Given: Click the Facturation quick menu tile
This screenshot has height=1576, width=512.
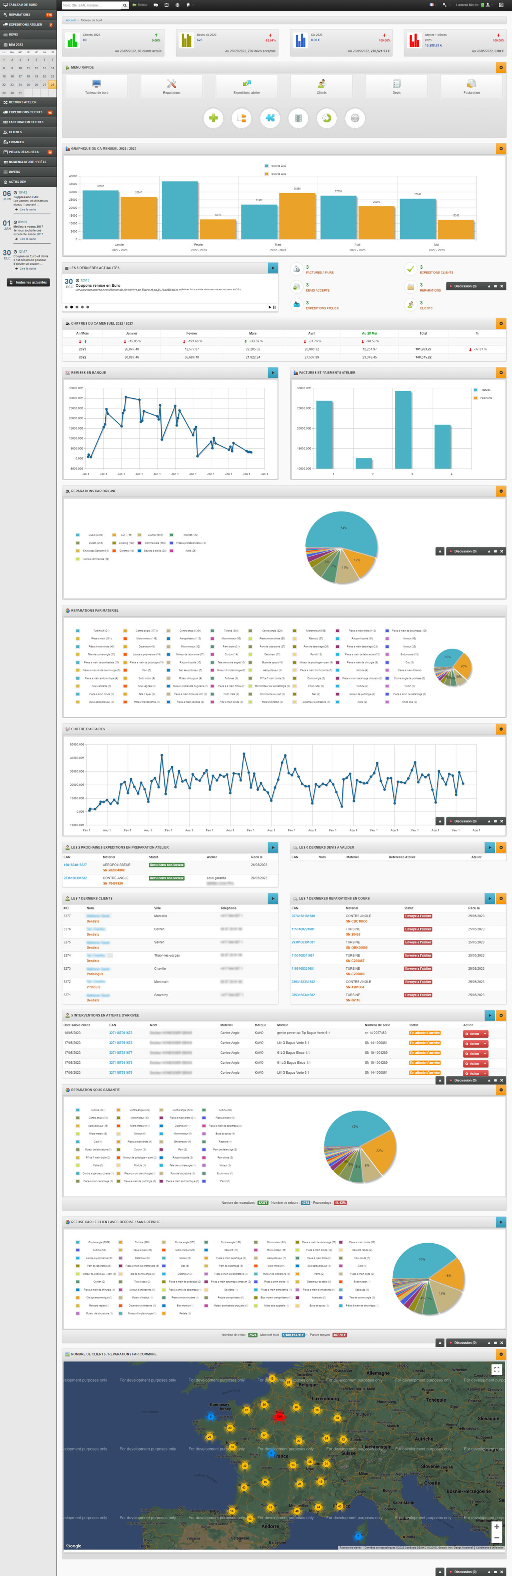Looking at the screenshot, I should pos(471,86).
